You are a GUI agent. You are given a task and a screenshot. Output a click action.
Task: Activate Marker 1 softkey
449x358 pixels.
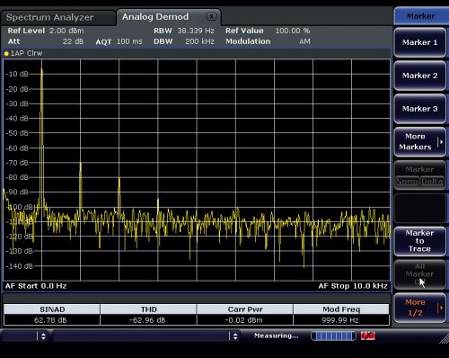(420, 42)
